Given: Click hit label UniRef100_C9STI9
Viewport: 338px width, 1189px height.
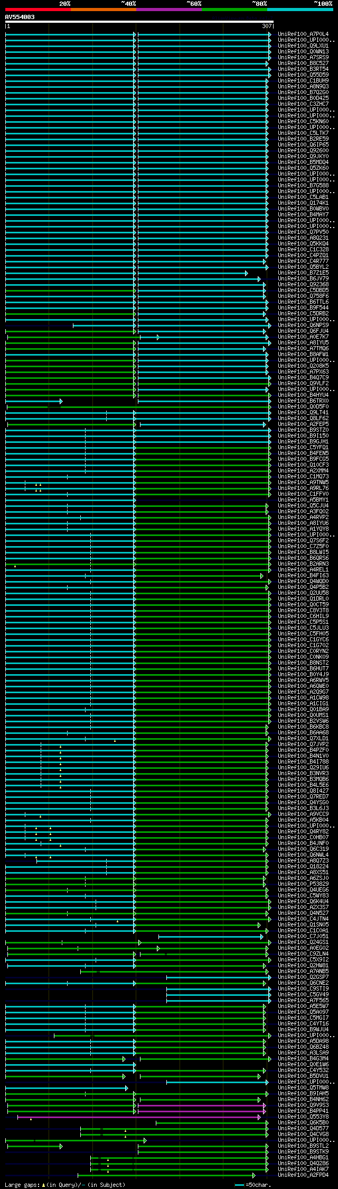Looking at the screenshot, I should pos(303,989).
